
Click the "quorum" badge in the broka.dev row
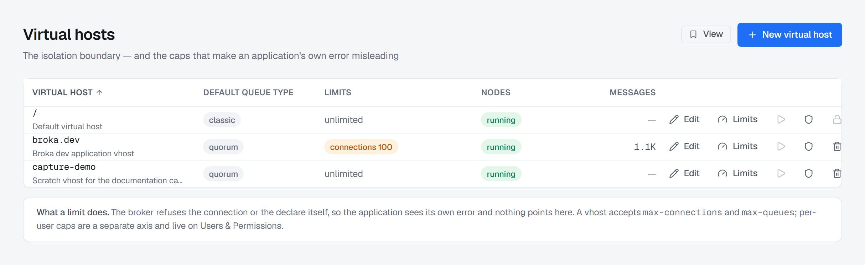click(223, 147)
